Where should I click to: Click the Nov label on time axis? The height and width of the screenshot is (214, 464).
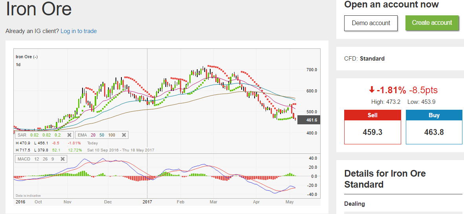68,202
